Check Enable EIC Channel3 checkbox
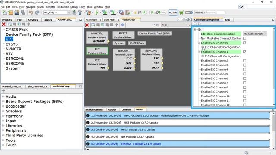 tap(245, 65)
